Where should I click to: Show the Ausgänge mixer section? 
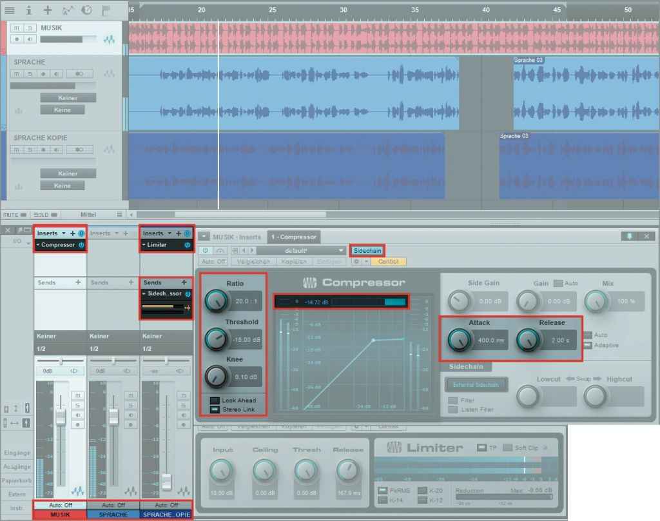(17, 467)
